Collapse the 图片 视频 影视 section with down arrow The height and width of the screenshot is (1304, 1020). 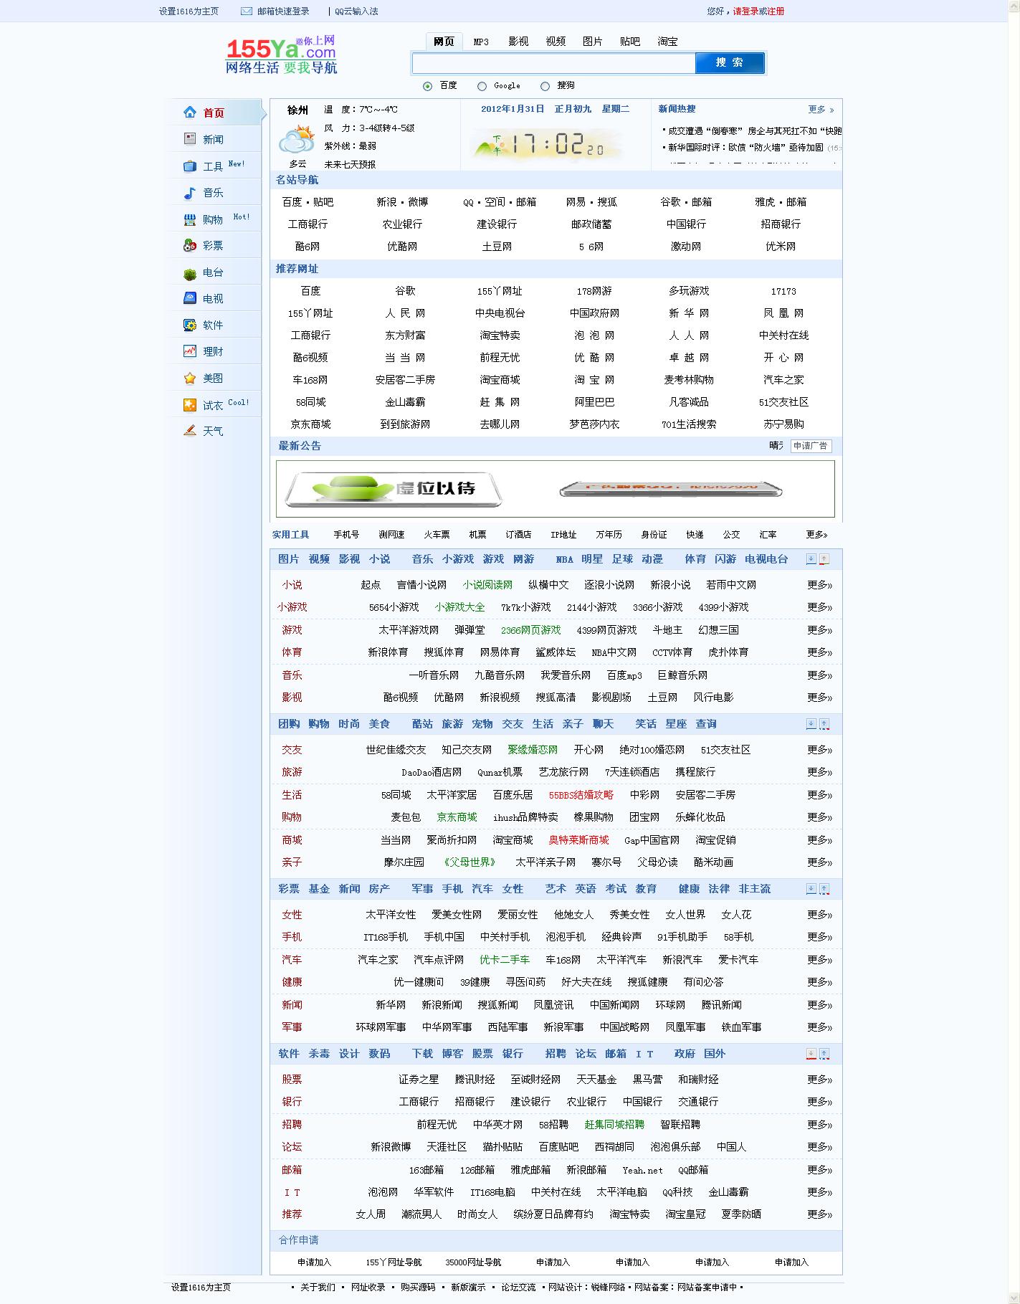(811, 559)
